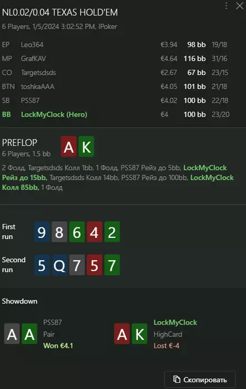Select the red 4 card in first run
This screenshot has height=389, width=246.
pos(94,232)
